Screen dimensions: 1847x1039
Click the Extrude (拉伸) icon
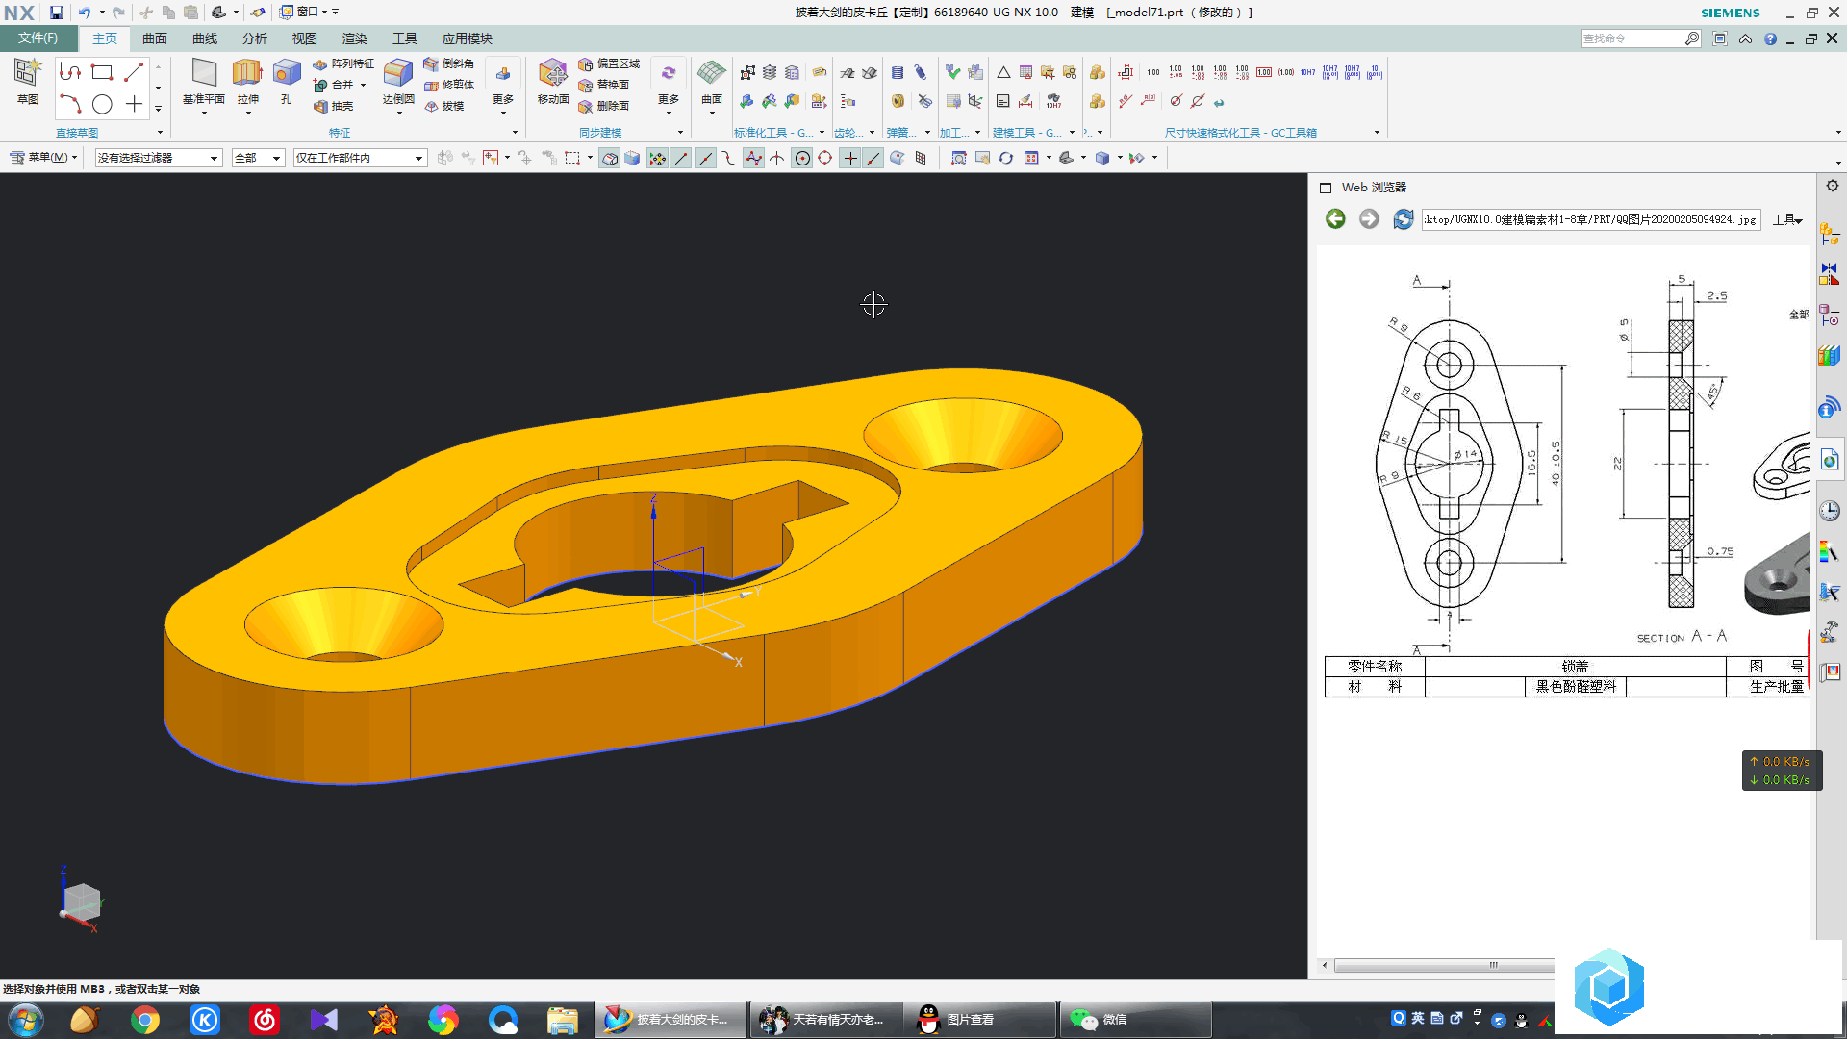(x=247, y=73)
